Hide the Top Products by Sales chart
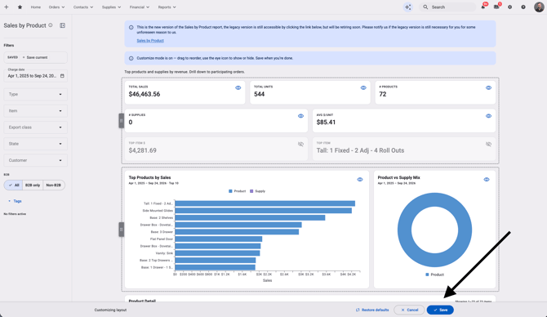 coord(360,180)
